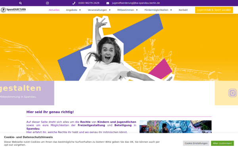
Task: Expand the Angebote dropdown arrow
Action: pos(80,10)
